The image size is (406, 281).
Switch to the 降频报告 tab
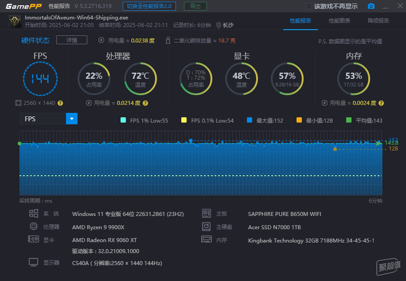click(x=378, y=21)
